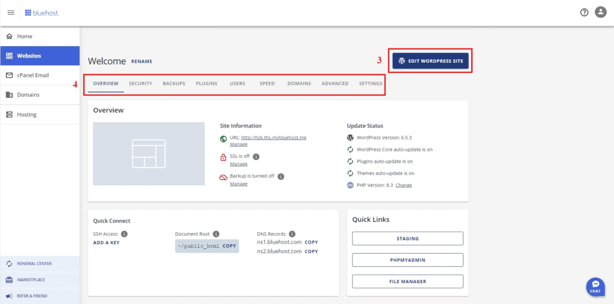Switch to the Overview tab

[106, 84]
